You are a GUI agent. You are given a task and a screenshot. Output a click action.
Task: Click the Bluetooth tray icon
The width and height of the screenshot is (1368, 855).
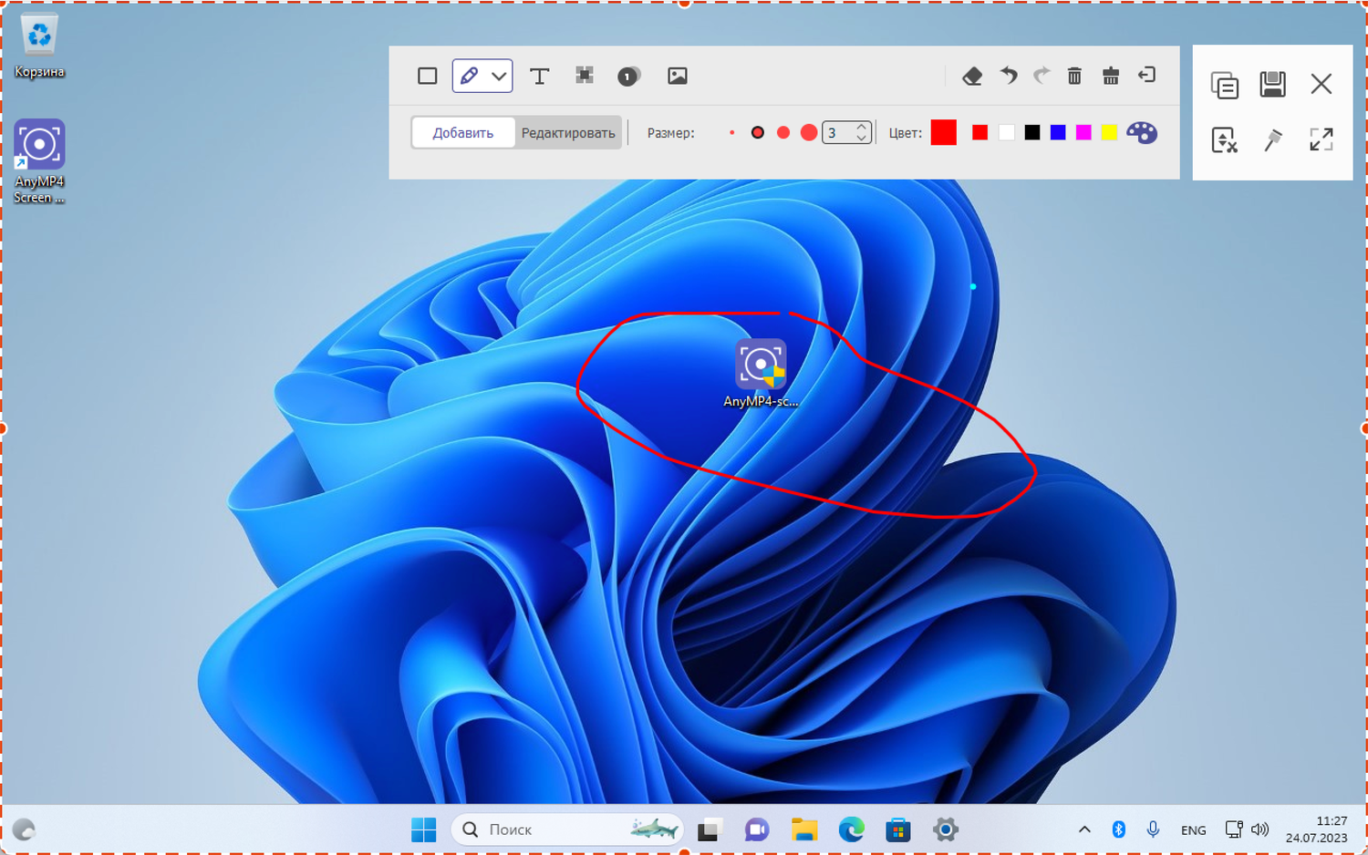click(x=1119, y=829)
